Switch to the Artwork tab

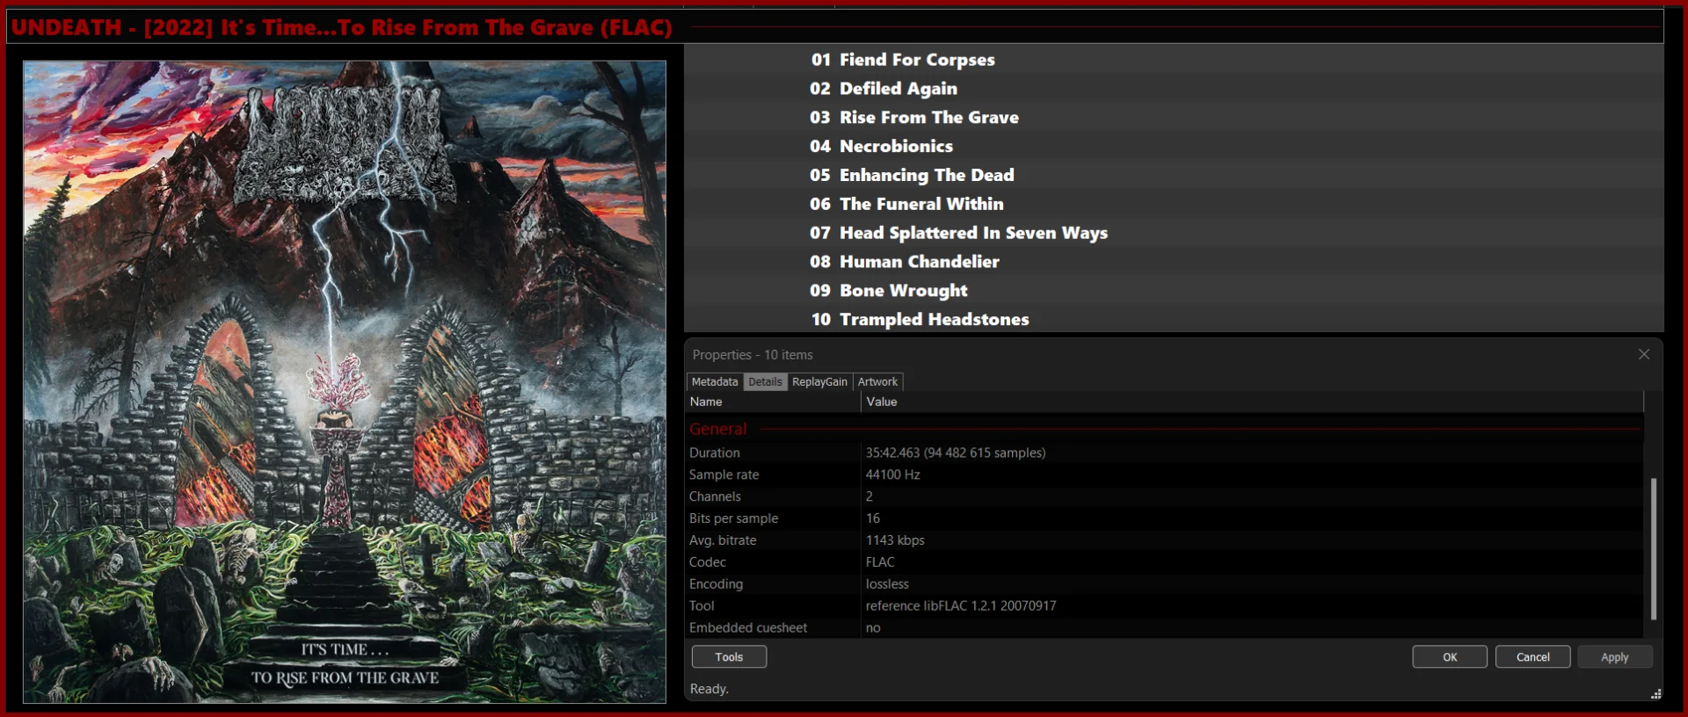coord(877,381)
